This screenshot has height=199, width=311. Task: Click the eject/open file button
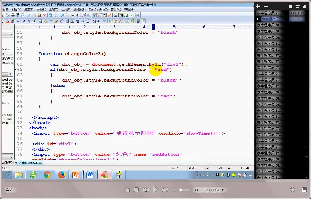point(128,190)
